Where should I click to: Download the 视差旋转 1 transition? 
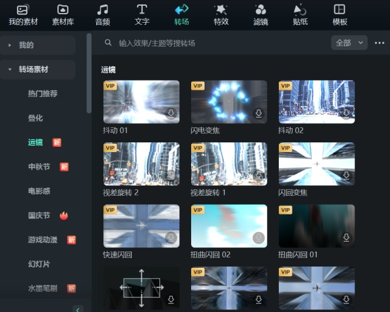coord(259,175)
